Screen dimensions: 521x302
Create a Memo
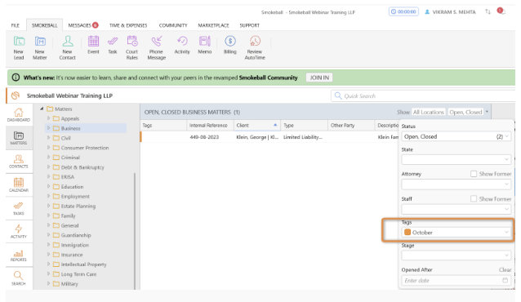click(x=205, y=45)
